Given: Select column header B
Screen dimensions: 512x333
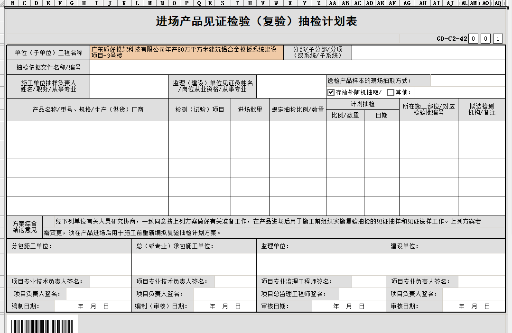Looking at the screenshot, I should click(11, 3).
